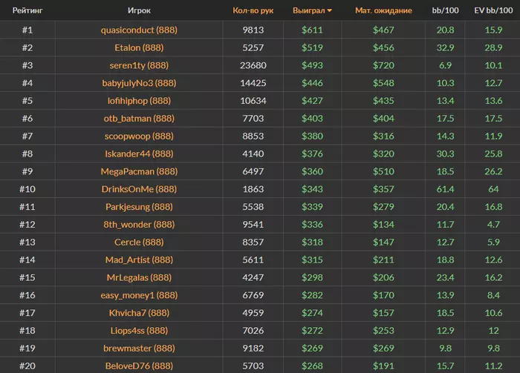Viewport: 520px width, 373px height.
Task: Open otb_batman (888) player page
Action: (139, 119)
